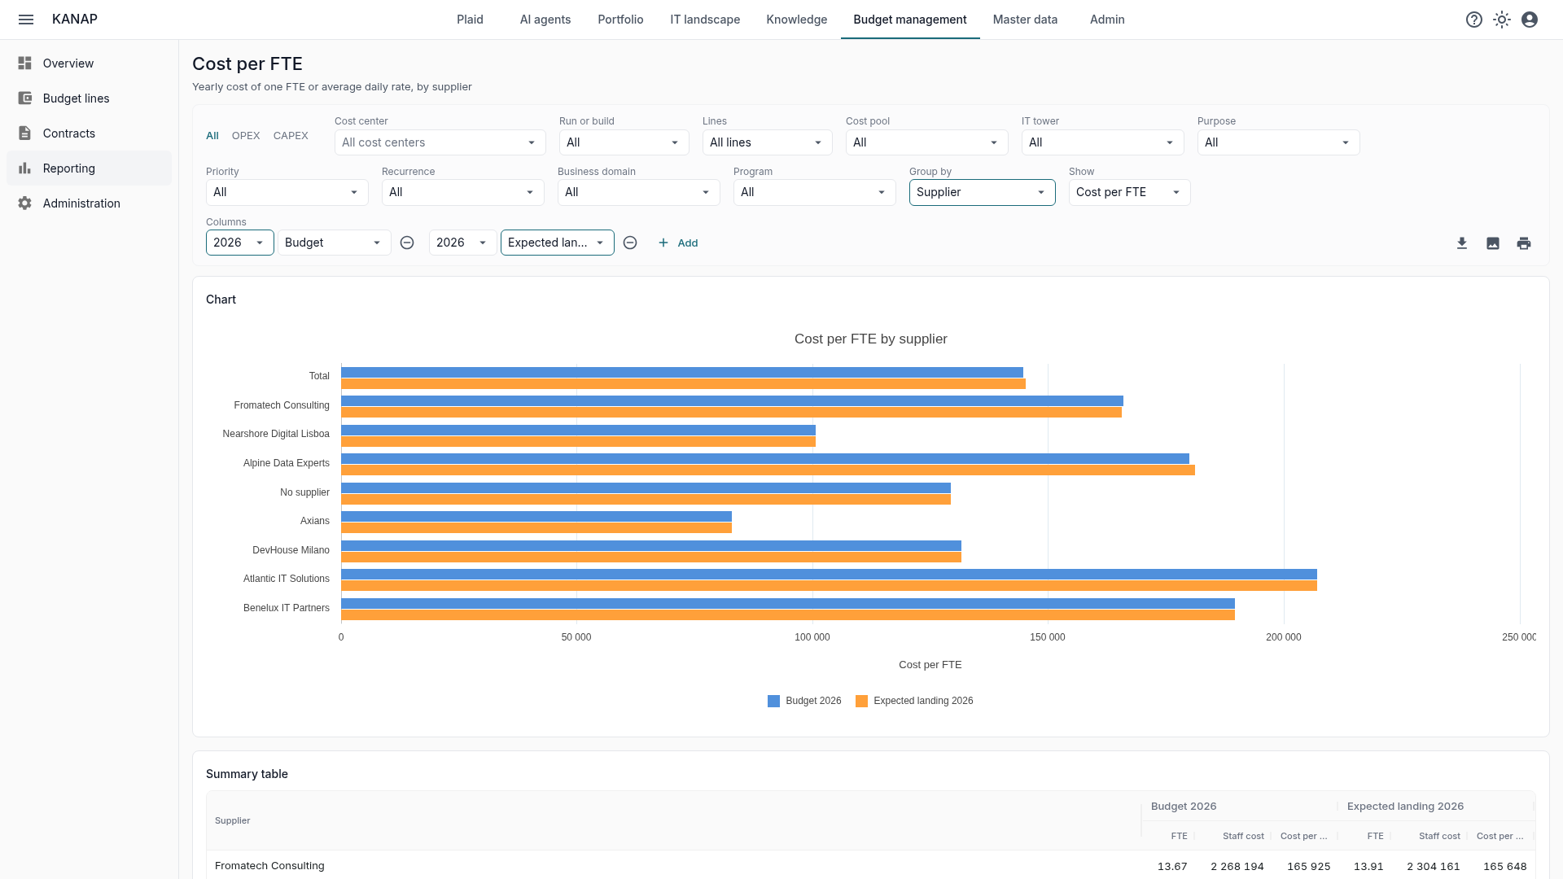The width and height of the screenshot is (1563, 879).
Task: Expand the Lines dropdown
Action: (768, 142)
